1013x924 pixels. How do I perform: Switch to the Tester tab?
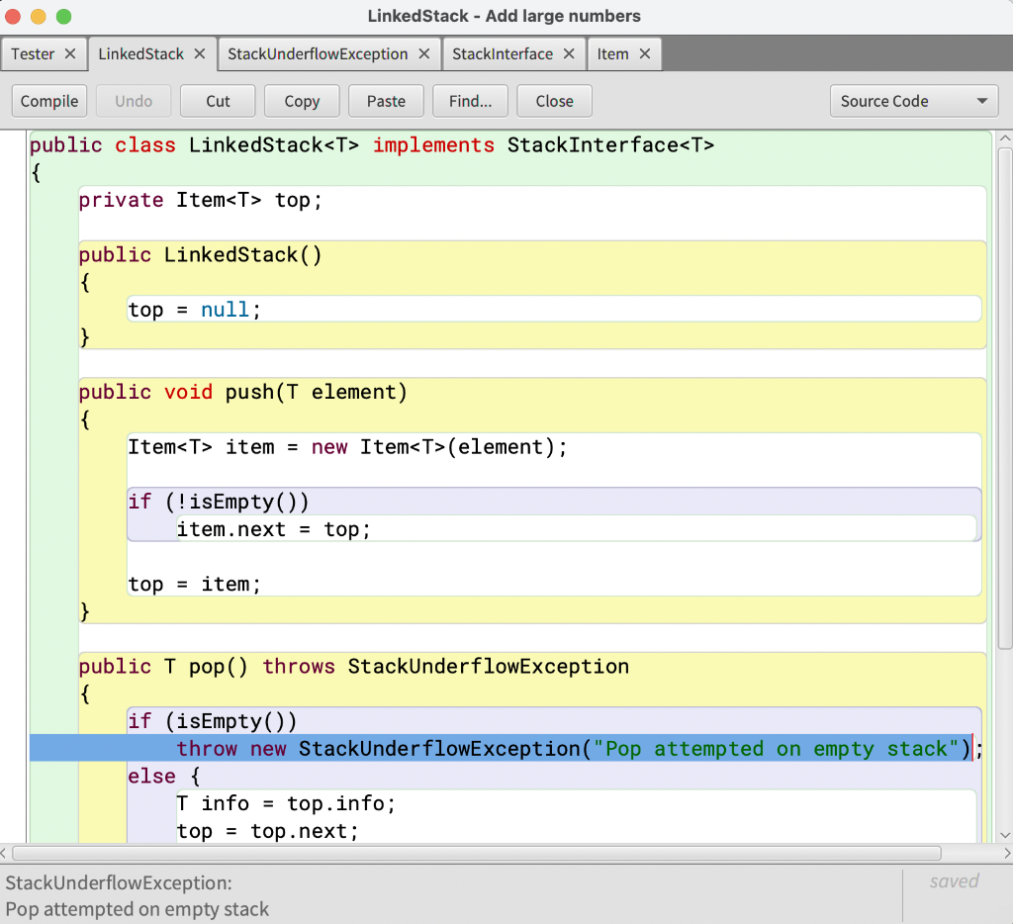point(33,53)
